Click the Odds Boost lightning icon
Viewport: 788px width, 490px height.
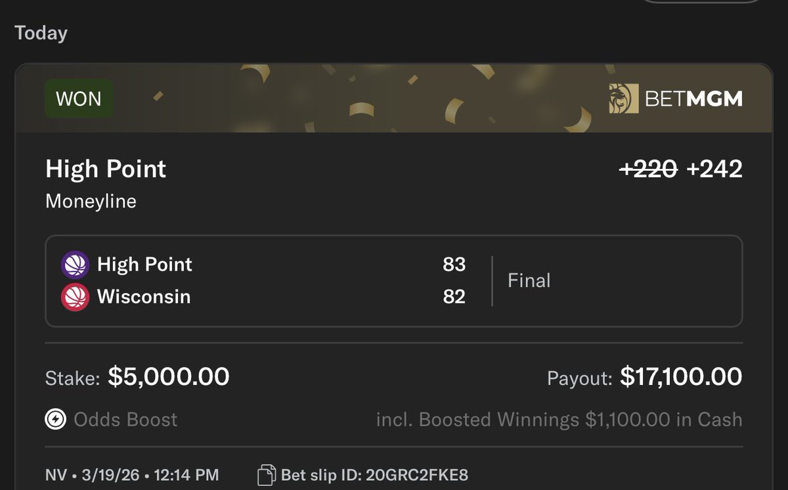[x=56, y=419]
